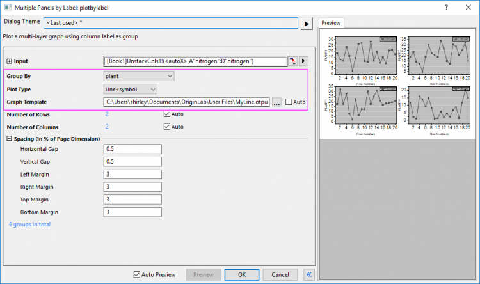Screen dimensions: 480x284
Task: Click the Right Margin input field
Action: click(132, 187)
